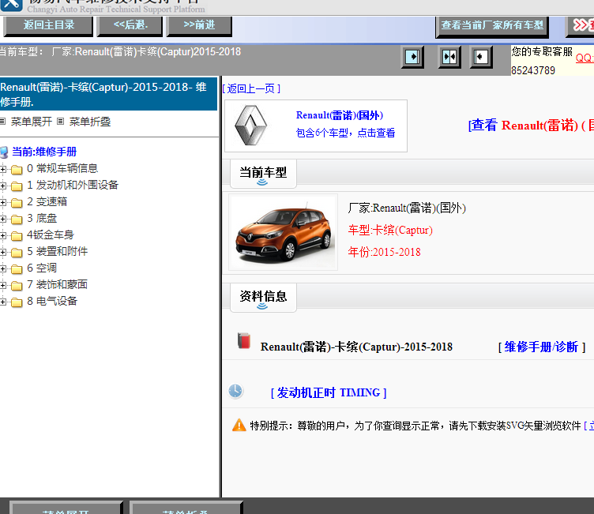Click the 菜单展开 small list icon
The width and height of the screenshot is (594, 514).
coord(2,122)
